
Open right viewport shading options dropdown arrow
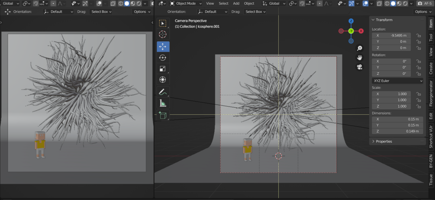point(412,3)
